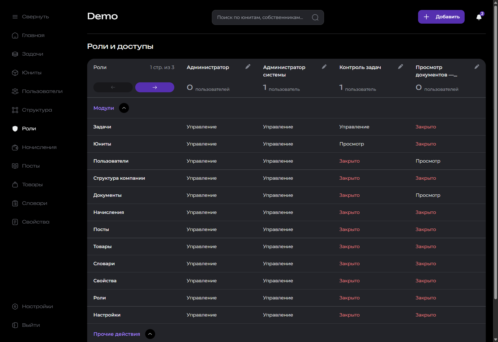
Task: Click the Задачи layers icon
Action: coord(15,54)
